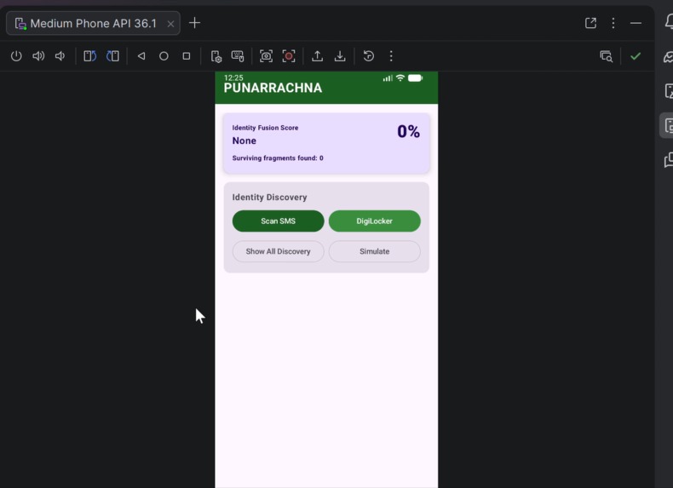Tap the emulator Home circle button
673x488 pixels.
point(164,56)
